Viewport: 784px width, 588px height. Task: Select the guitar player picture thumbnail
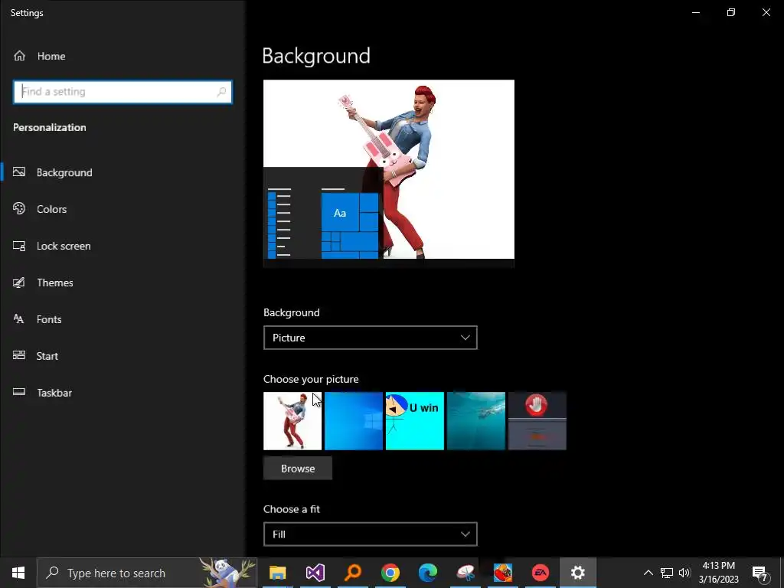point(292,421)
